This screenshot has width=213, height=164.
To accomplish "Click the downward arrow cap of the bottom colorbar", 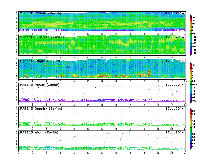I will click(x=191, y=148).
